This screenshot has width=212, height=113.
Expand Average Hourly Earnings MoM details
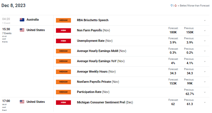[x=204, y=51]
